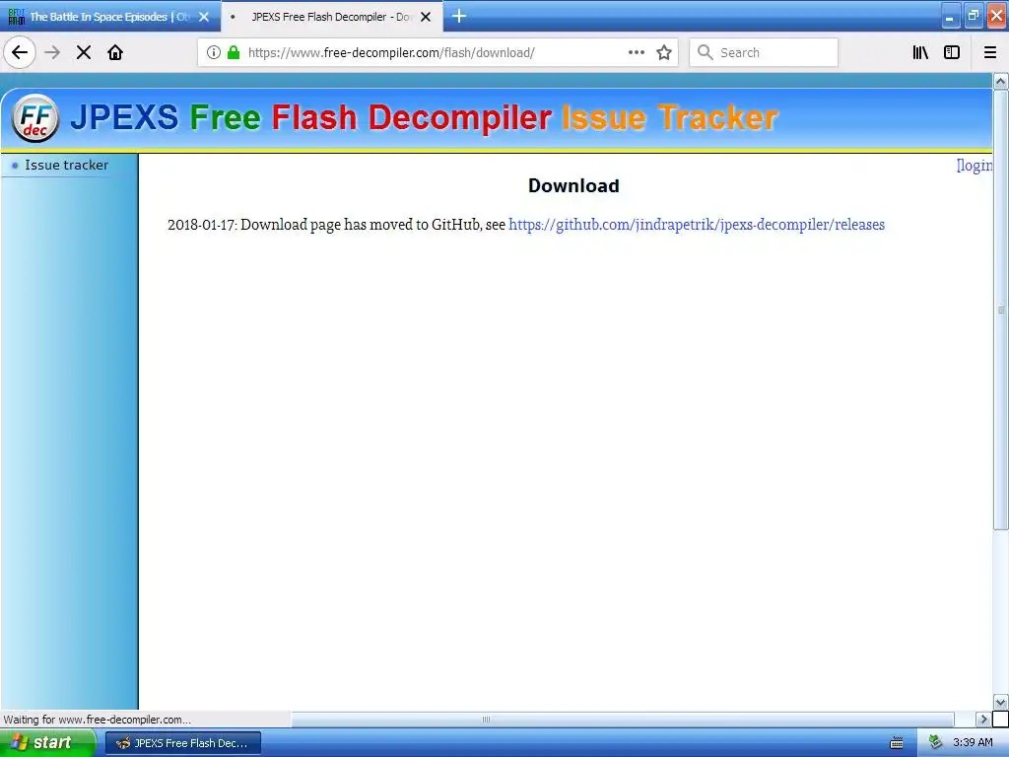Go back to the previous page
Image resolution: width=1009 pixels, height=757 pixels.
pyautogui.click(x=20, y=52)
